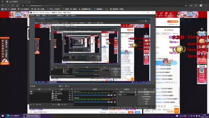The width and height of the screenshot is (209, 118).
Task: Click the 停止推流 stop streaming button
Action: 146,92
